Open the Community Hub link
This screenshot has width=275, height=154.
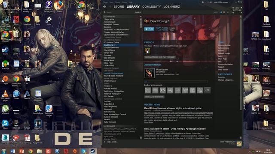(224, 45)
